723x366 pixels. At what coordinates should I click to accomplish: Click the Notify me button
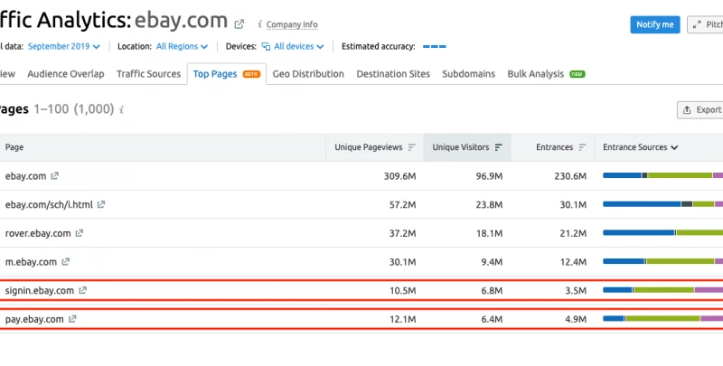(654, 24)
